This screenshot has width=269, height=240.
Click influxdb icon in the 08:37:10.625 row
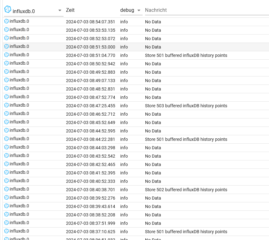7,231
